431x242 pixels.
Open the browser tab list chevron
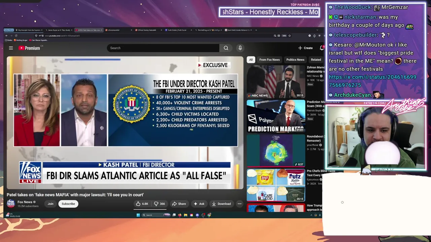(x=317, y=30)
